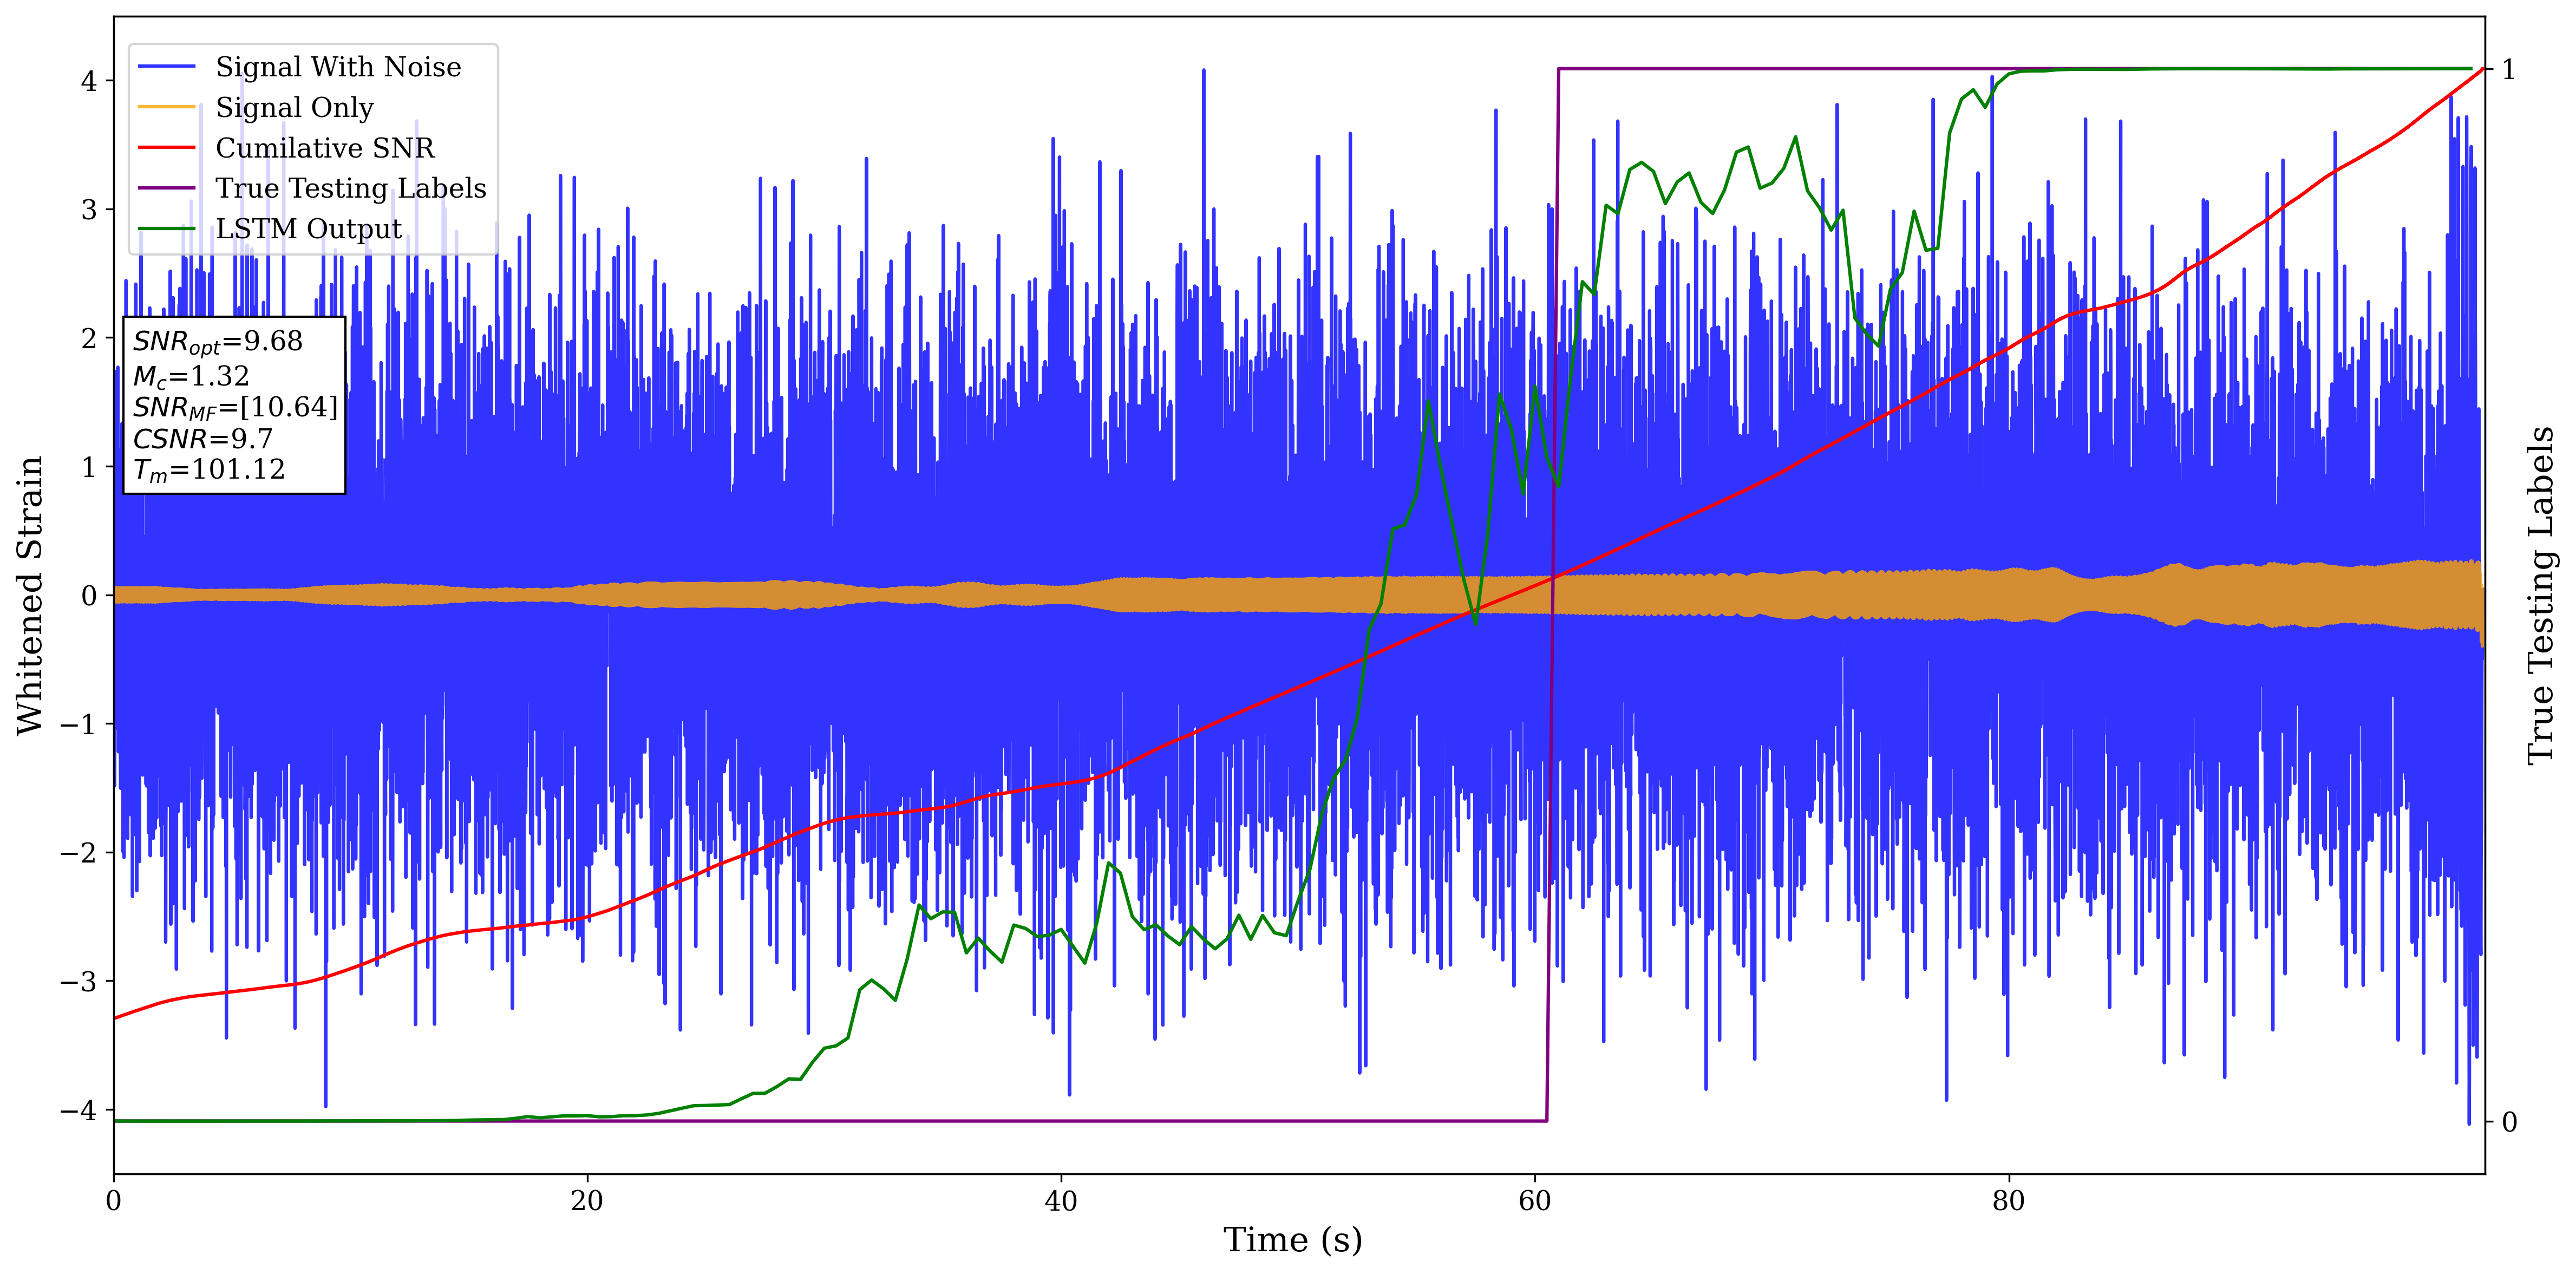
Task: Click the 'Signal With Noise' legend label
Action: [338, 67]
